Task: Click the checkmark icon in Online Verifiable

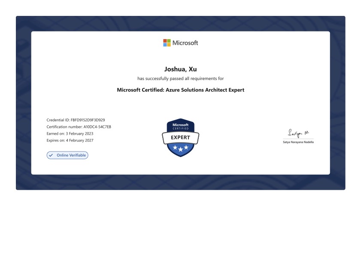Action: tap(51, 155)
